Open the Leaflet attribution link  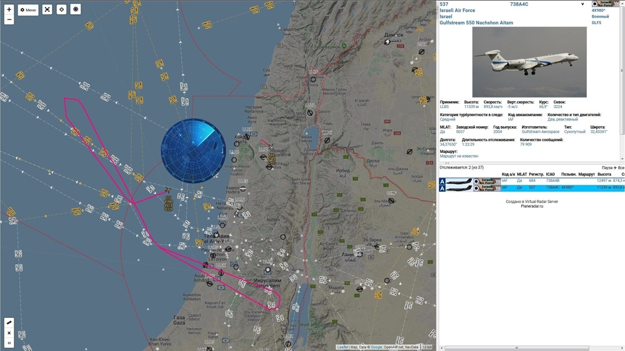coord(342,347)
